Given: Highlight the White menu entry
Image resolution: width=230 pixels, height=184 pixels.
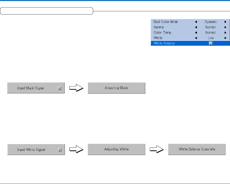Looking at the screenshot, I should [x=158, y=38].
